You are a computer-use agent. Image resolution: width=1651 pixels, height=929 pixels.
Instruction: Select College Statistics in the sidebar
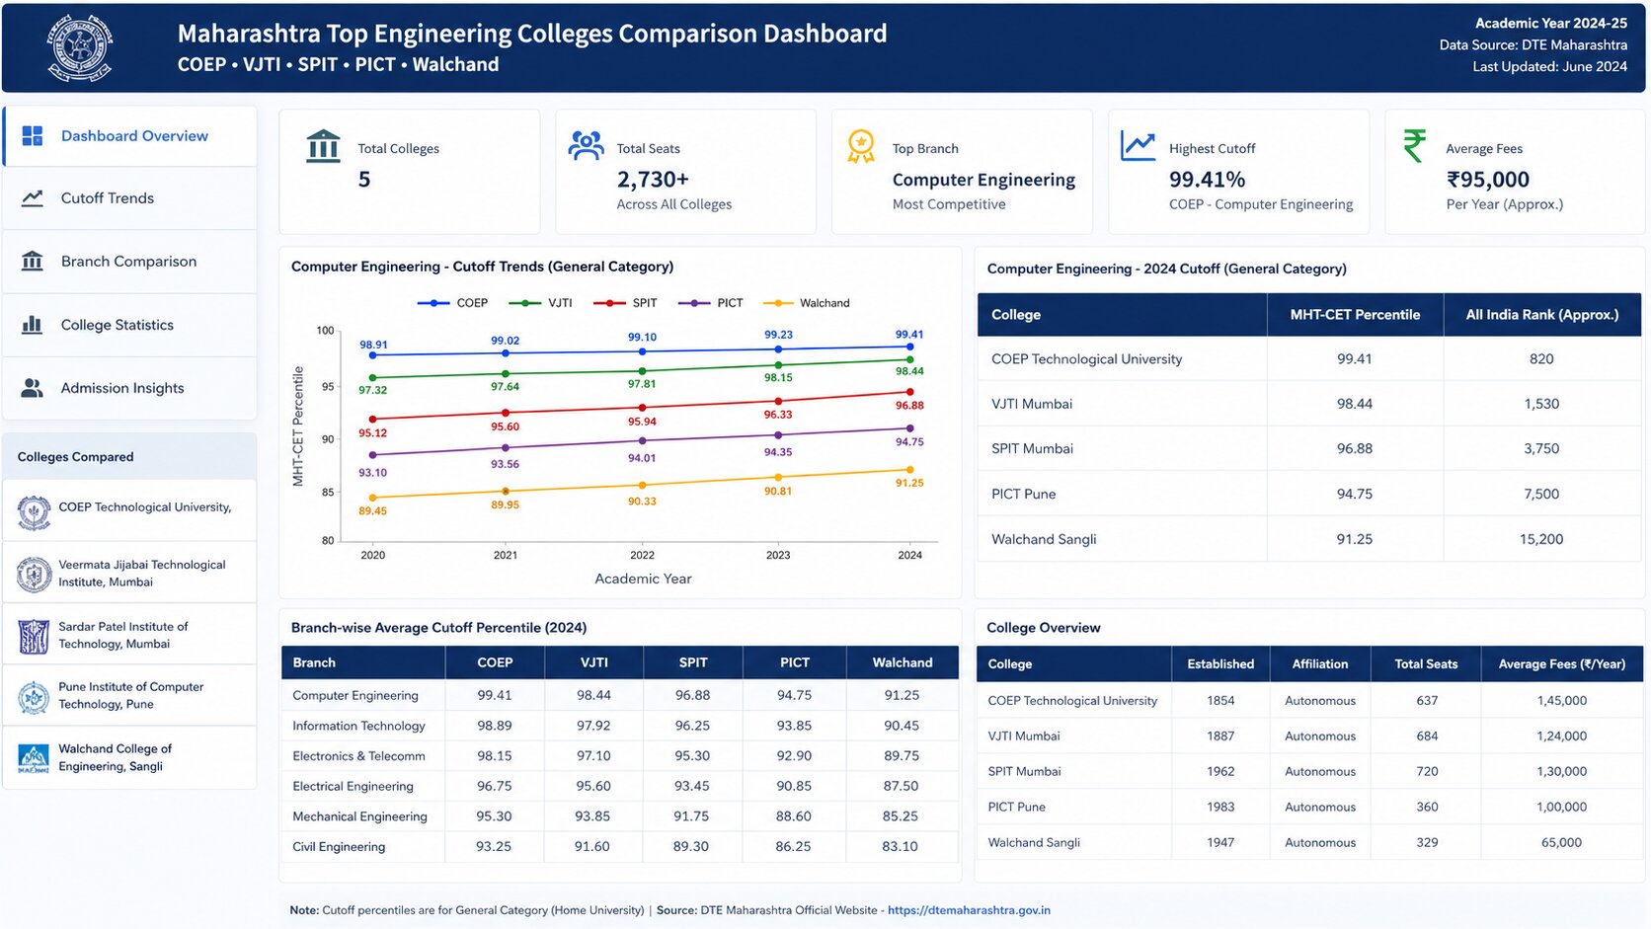coord(129,325)
